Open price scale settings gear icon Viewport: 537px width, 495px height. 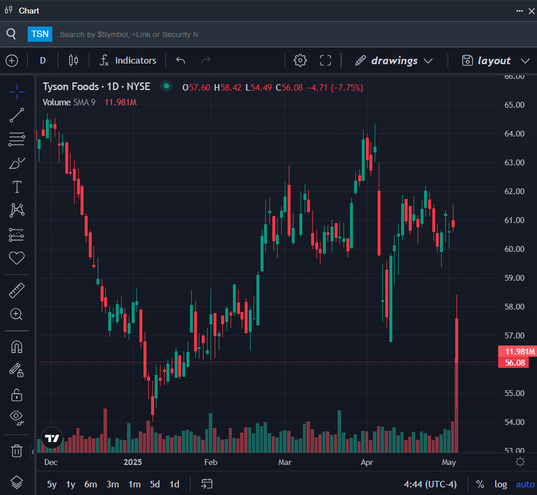(x=520, y=462)
